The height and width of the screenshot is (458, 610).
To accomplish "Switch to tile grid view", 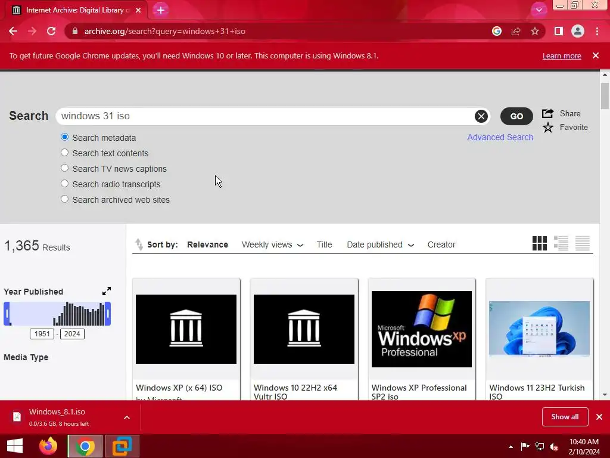I will (x=540, y=243).
